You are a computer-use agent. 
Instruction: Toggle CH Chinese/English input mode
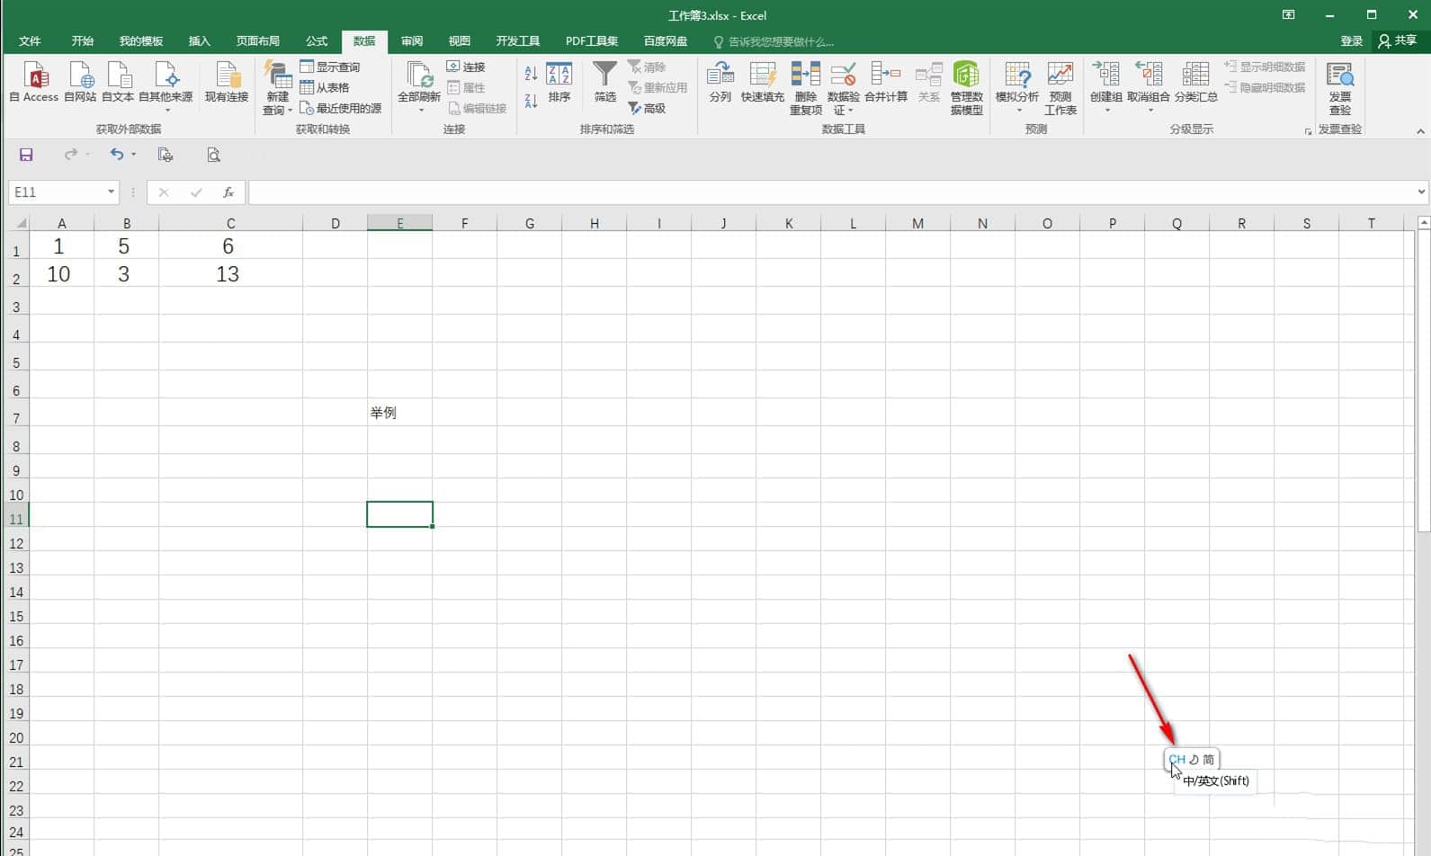click(x=1176, y=759)
